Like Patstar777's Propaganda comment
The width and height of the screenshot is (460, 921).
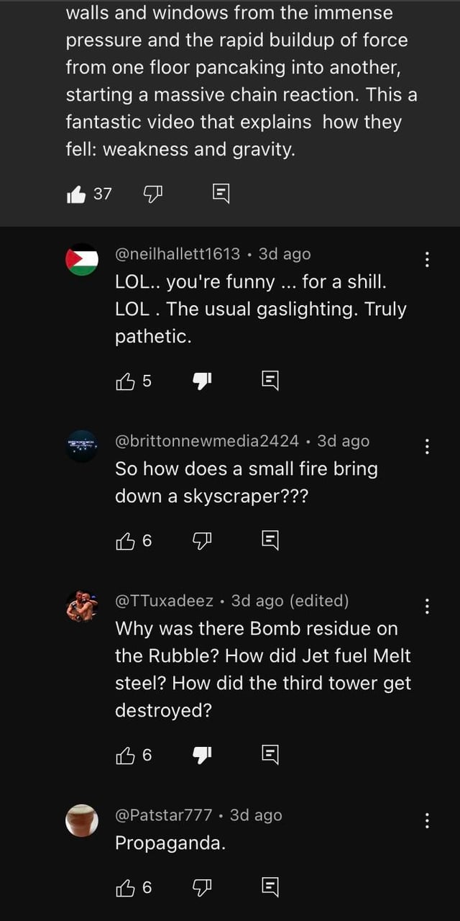125,888
